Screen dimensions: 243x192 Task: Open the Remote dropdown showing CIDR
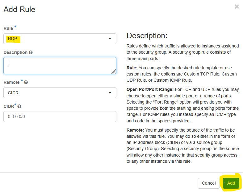[x=60, y=93]
